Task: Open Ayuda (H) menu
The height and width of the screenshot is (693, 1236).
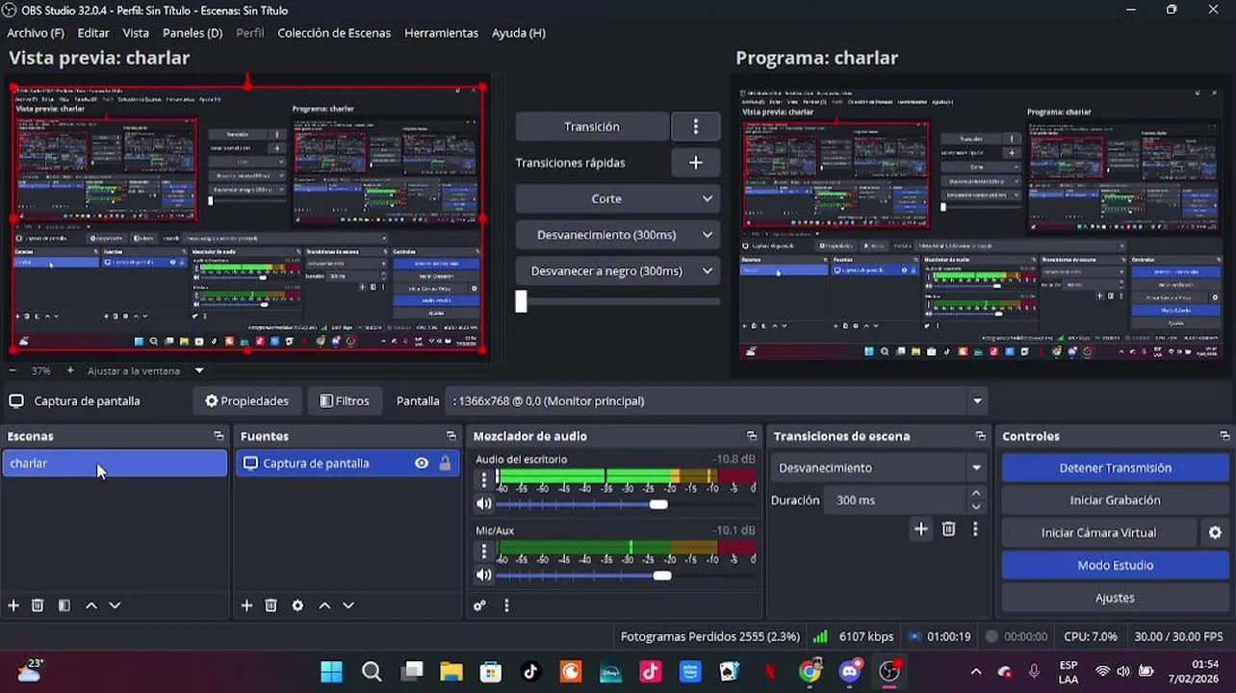Action: pyautogui.click(x=519, y=33)
